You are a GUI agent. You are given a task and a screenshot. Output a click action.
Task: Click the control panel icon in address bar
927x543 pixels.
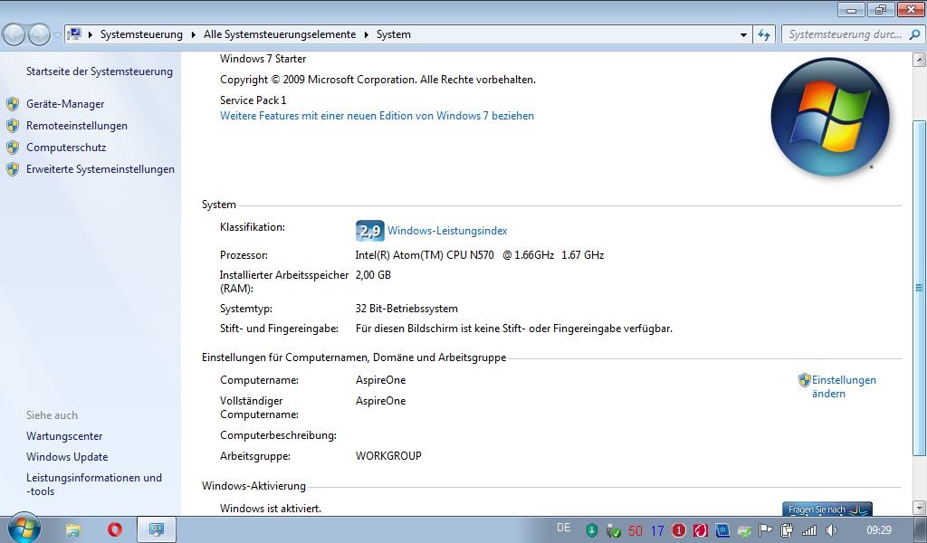point(74,34)
